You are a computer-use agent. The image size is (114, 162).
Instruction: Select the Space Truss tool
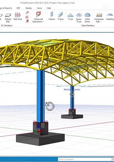pyautogui.click(x=79, y=18)
